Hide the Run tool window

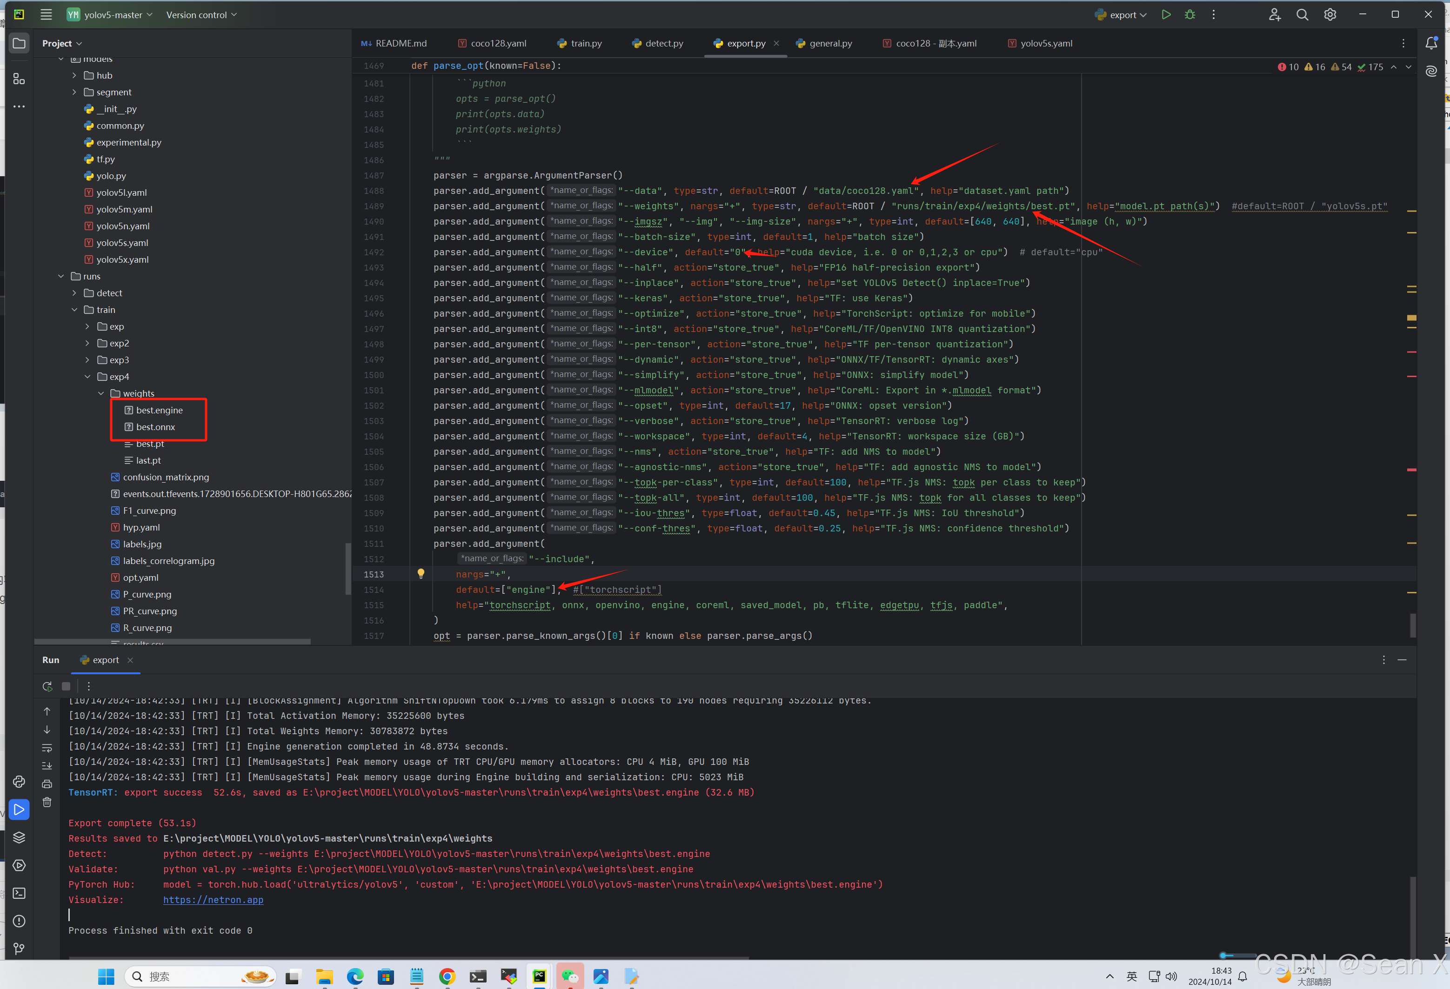click(1402, 660)
